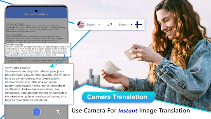The height and width of the screenshot is (119, 211).
Task: Select the highlighted Strengths Paragraph box
Action: (38, 50)
